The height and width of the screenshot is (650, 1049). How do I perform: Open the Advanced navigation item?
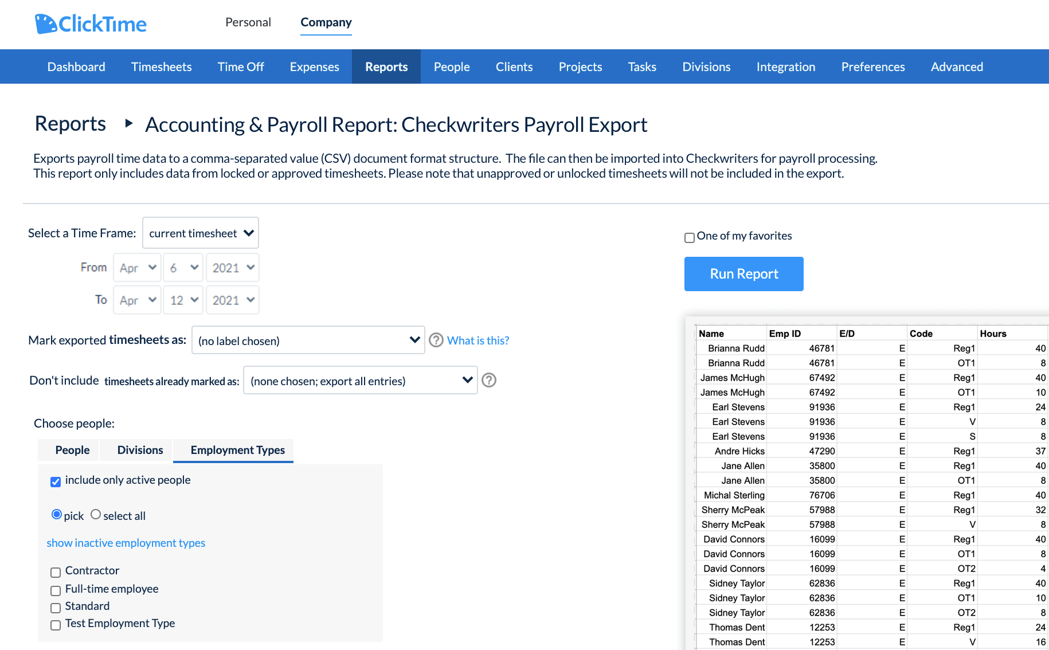tap(957, 66)
